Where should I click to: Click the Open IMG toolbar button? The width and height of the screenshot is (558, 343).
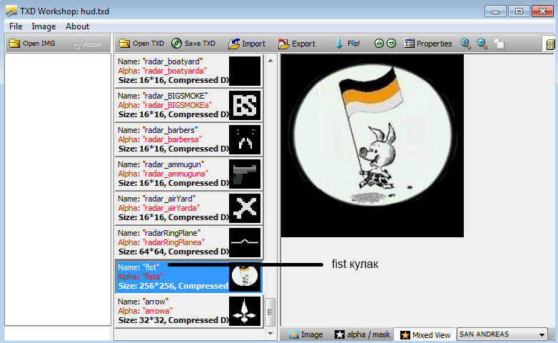[x=33, y=44]
